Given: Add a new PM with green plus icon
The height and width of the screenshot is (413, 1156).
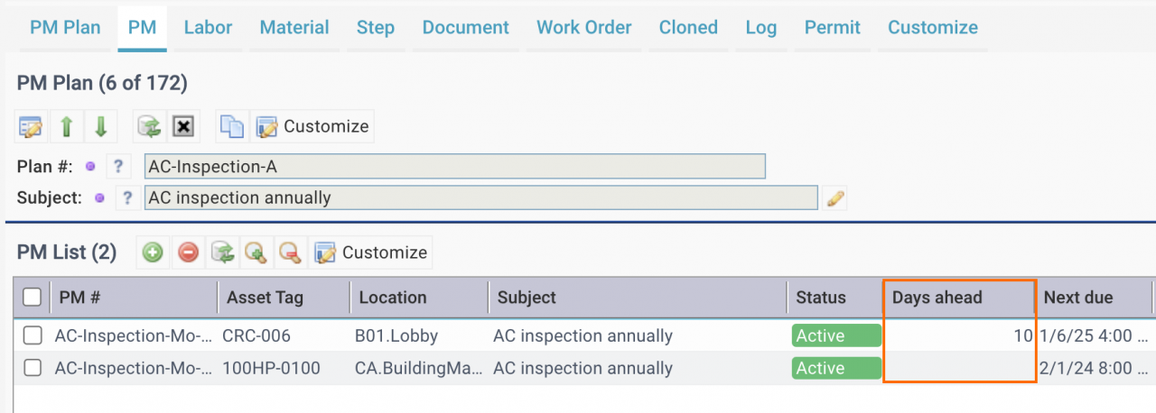Looking at the screenshot, I should tap(153, 252).
